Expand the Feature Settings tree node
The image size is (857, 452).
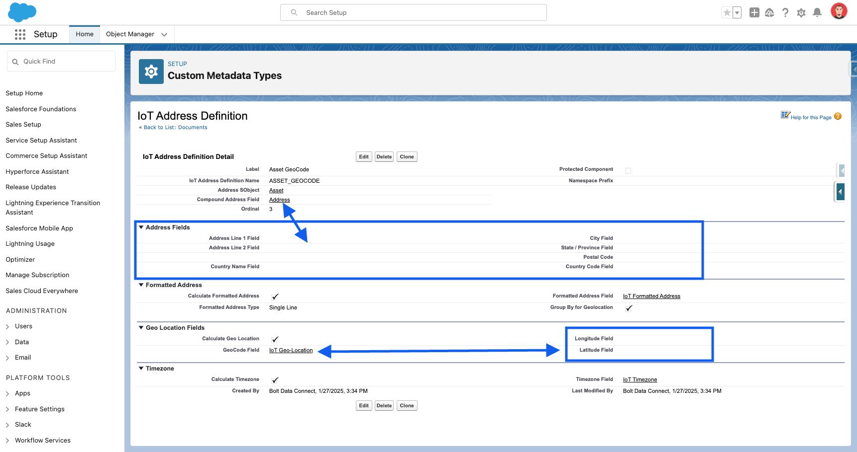tap(7, 409)
